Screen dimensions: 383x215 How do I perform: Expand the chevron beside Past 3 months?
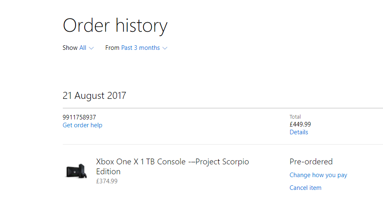coord(165,48)
